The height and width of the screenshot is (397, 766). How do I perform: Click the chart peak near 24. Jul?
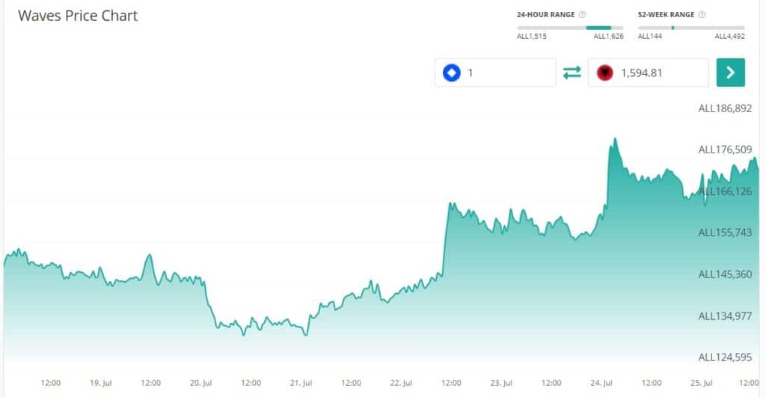[x=615, y=140]
